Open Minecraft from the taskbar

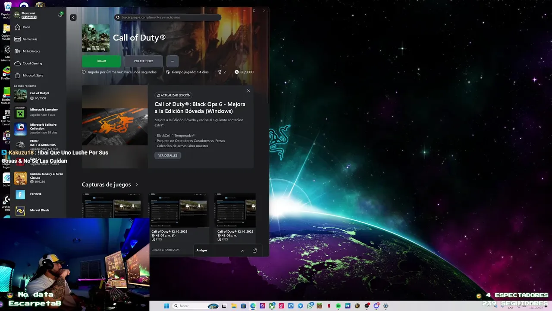(319, 306)
